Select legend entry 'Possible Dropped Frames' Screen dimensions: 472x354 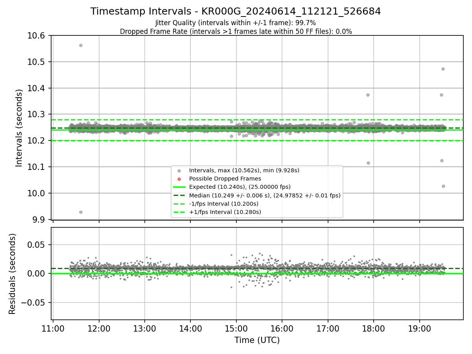click(225, 179)
